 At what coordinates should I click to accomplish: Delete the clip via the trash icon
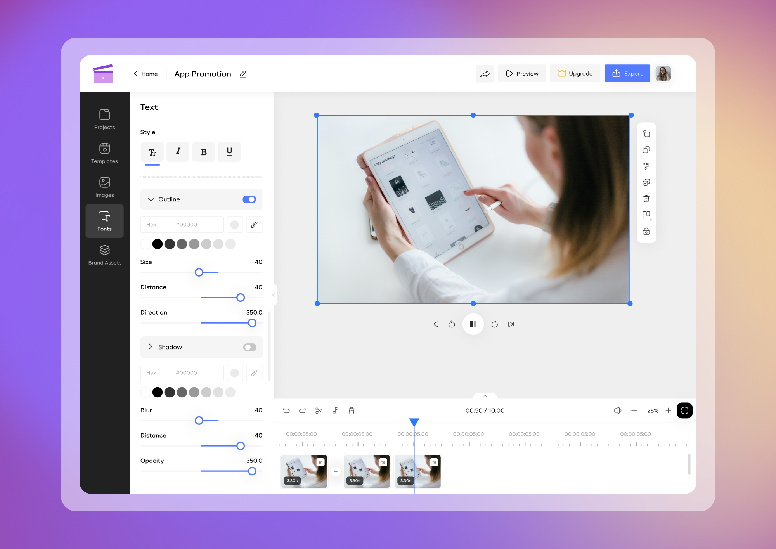[352, 410]
